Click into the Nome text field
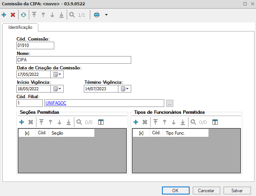Viewport: 256px width, 196px height. (74, 60)
